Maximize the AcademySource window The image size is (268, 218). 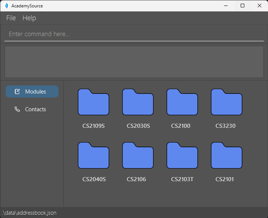pyautogui.click(x=242, y=6)
